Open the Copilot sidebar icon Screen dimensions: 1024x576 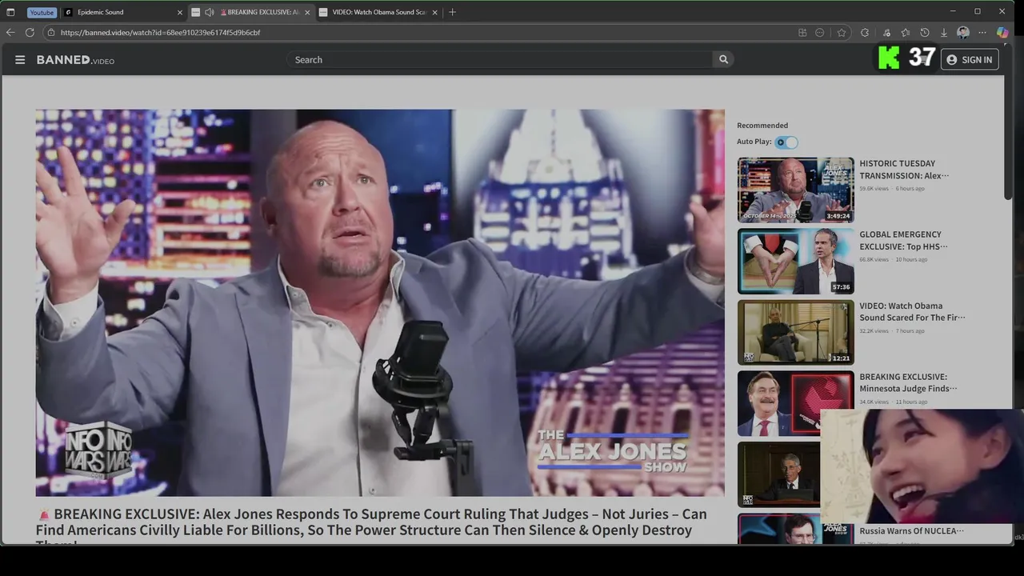(x=1002, y=32)
